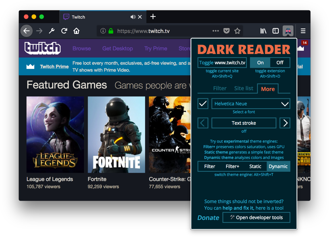Show site information for twitch.tv
Screen dimensions: 329x237
(x=103, y=31)
